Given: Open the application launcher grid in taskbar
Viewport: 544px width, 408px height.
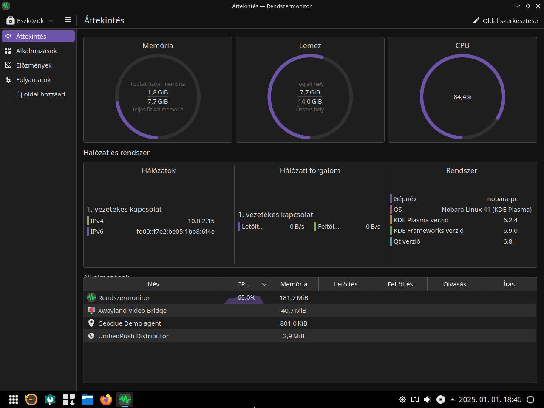Looking at the screenshot, I should 14,399.
